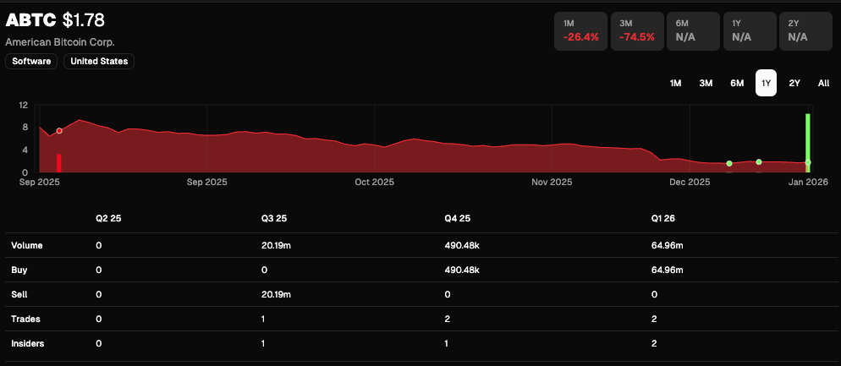Click the Sell row label
The height and width of the screenshot is (366, 841).
point(19,294)
